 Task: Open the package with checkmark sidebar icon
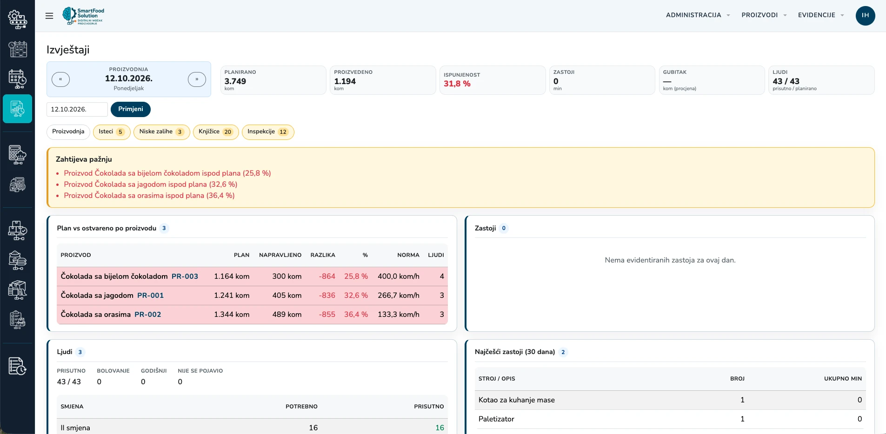coord(18,230)
